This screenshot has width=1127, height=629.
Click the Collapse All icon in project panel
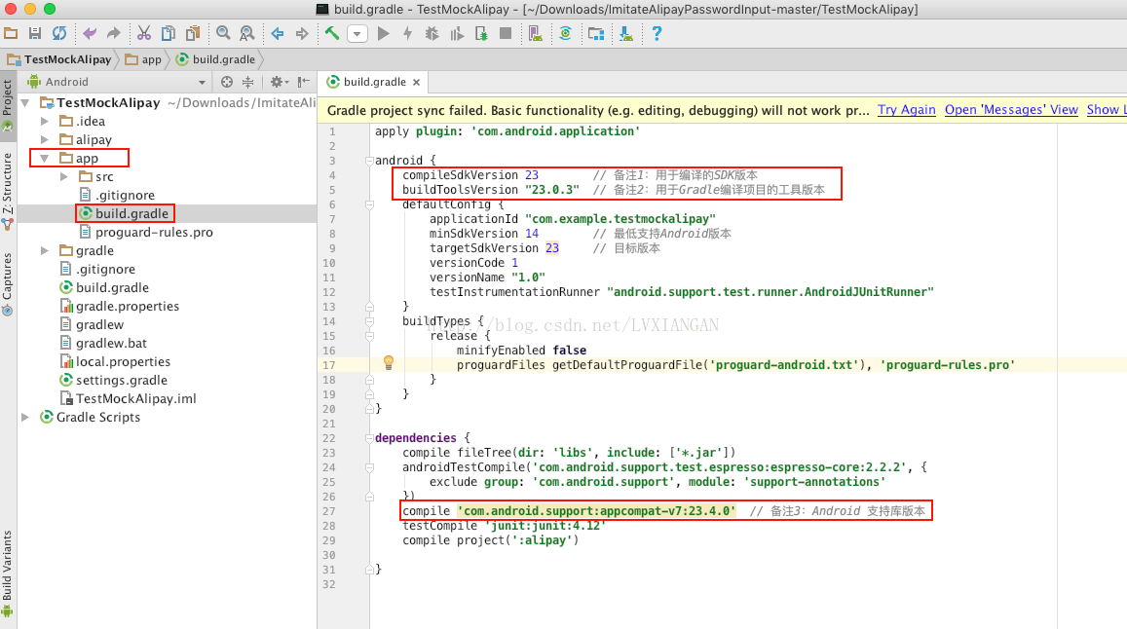(x=248, y=82)
